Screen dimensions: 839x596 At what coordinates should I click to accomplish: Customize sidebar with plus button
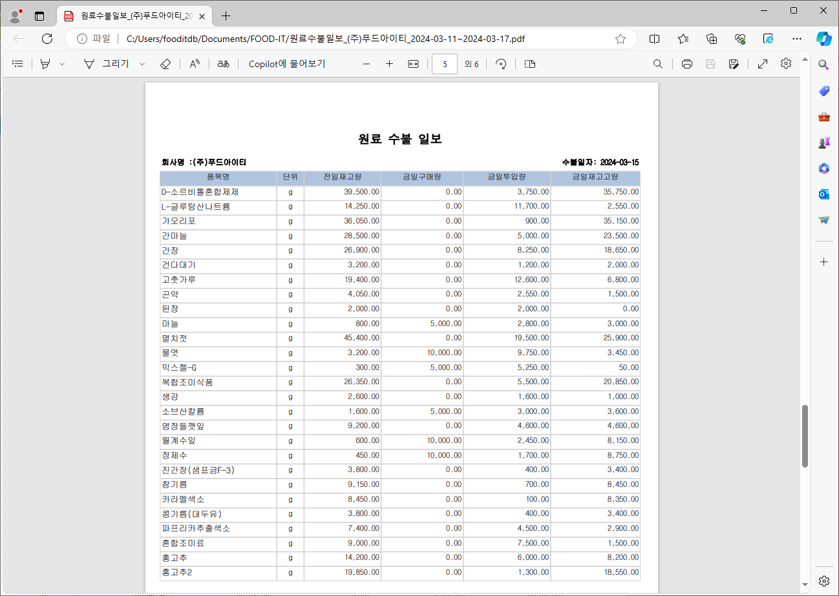(823, 262)
